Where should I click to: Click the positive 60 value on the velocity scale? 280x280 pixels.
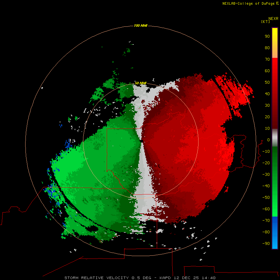tap(267, 71)
